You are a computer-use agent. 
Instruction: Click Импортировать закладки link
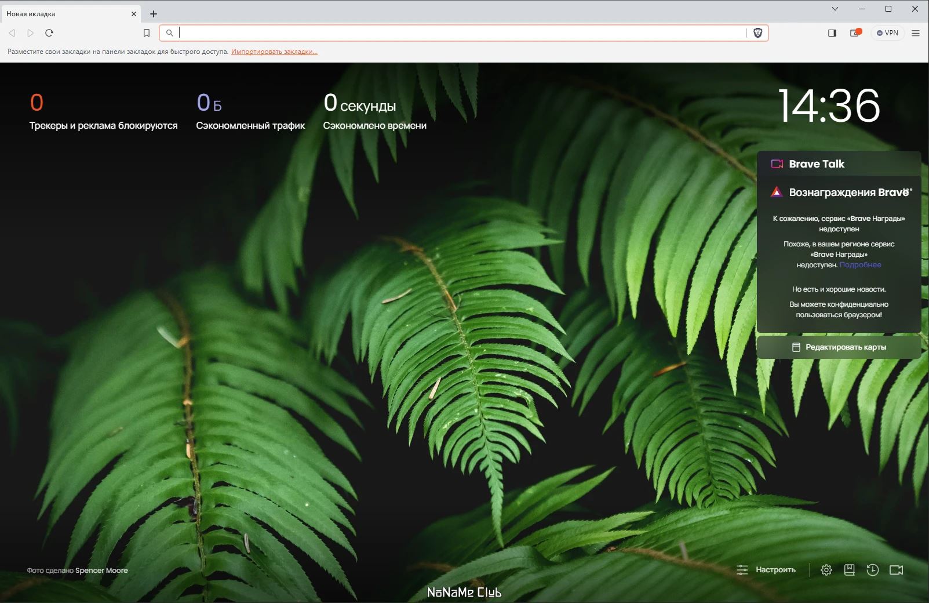(x=274, y=52)
